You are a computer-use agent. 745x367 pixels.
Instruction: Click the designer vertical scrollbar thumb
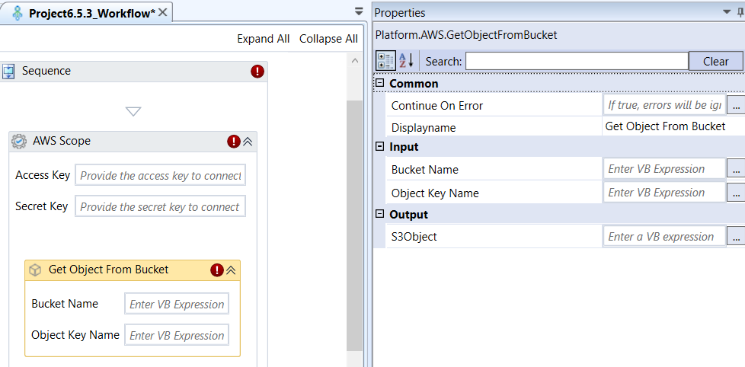click(x=354, y=225)
